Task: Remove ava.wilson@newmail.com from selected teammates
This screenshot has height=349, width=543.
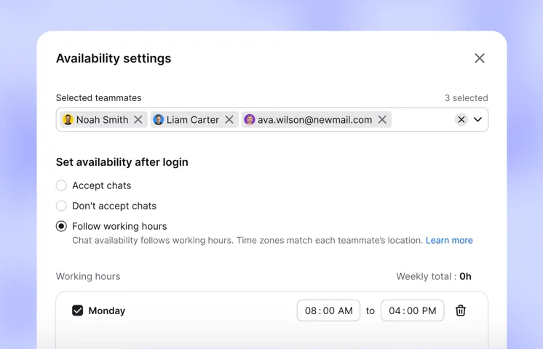Action: pos(382,120)
